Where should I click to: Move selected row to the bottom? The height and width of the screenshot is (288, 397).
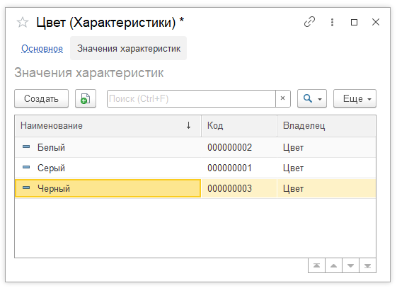(x=367, y=265)
